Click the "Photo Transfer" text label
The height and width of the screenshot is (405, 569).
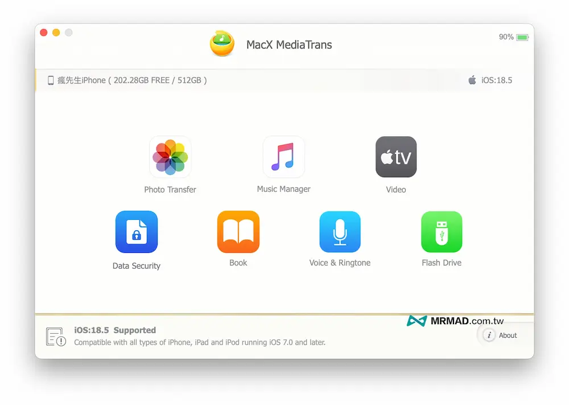click(170, 190)
